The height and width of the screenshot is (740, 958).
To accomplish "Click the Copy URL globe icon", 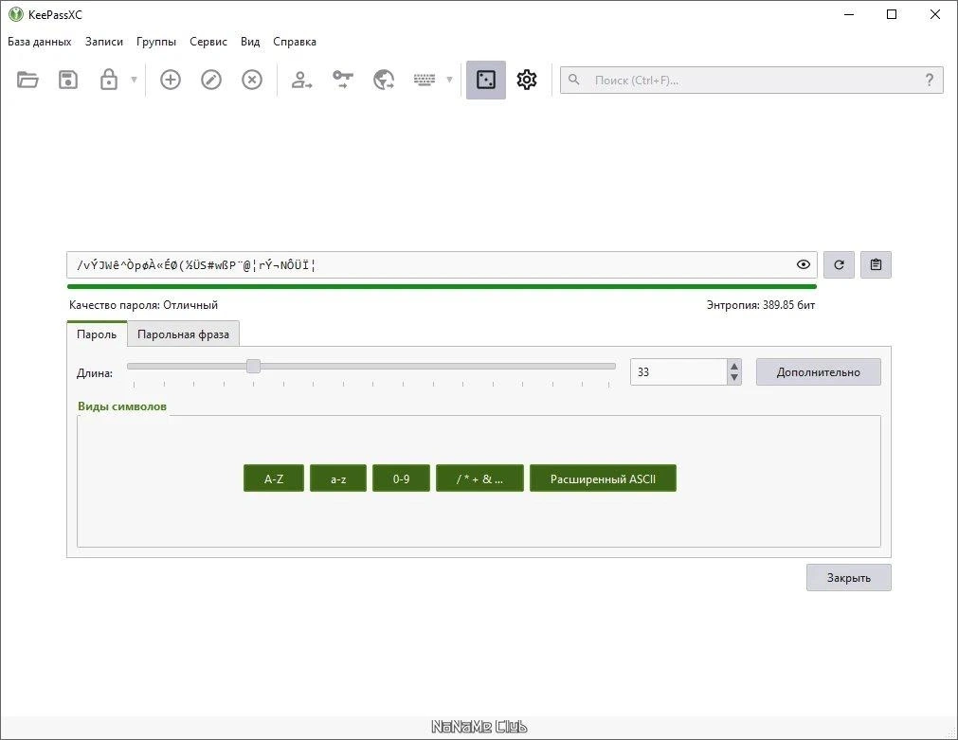I will point(384,80).
